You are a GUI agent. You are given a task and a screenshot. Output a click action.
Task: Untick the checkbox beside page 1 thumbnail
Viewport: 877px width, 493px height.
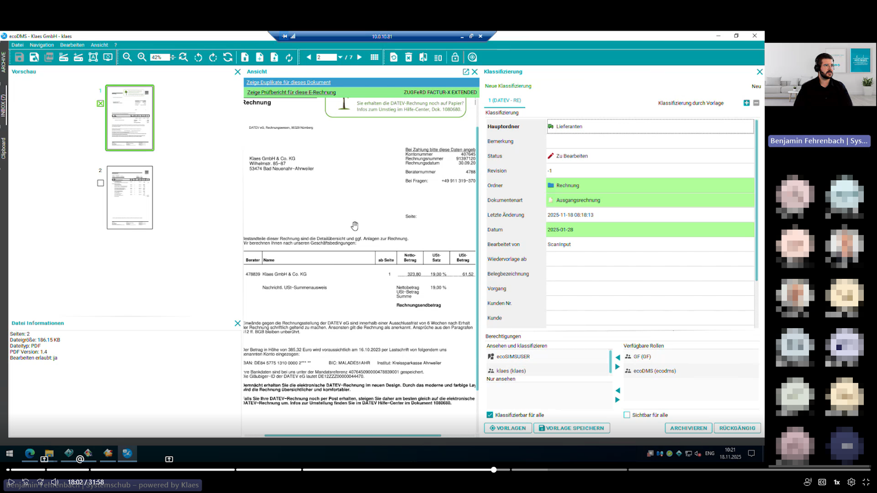click(x=100, y=103)
